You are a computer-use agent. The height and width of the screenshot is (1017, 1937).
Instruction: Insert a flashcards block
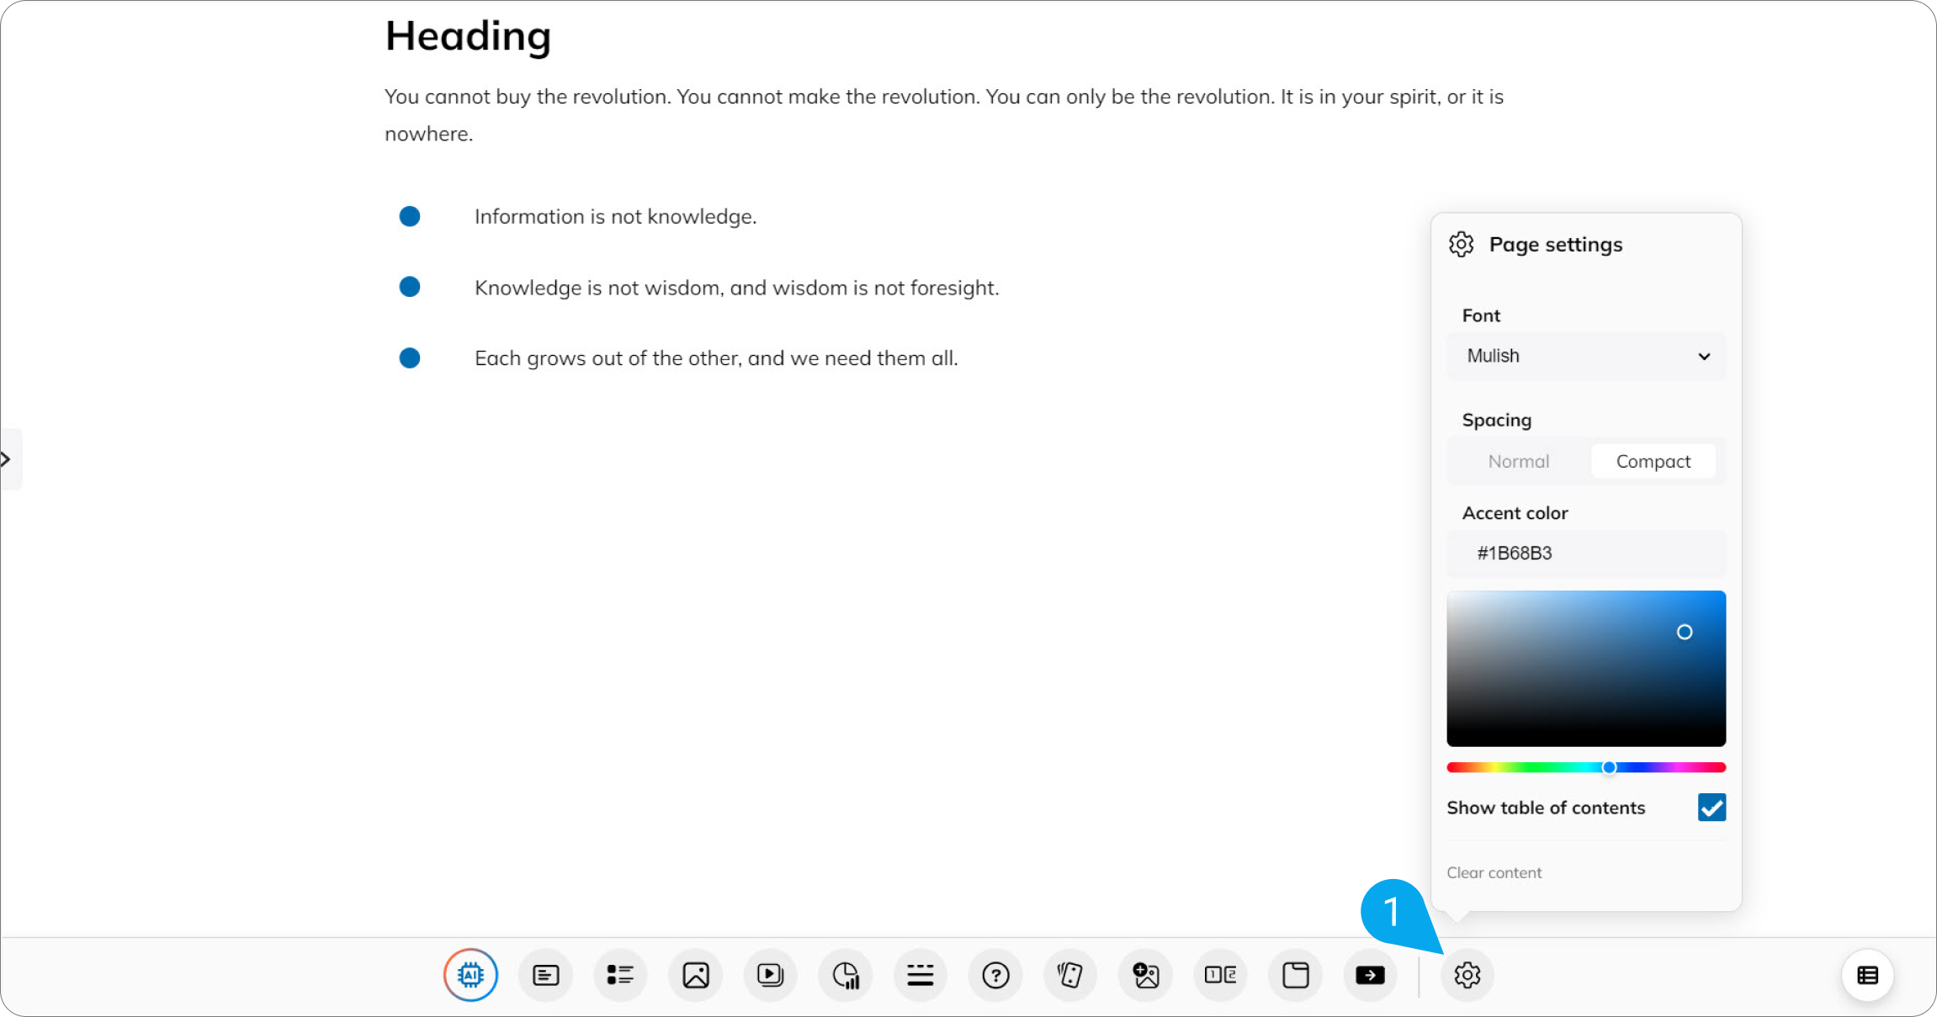click(1070, 975)
